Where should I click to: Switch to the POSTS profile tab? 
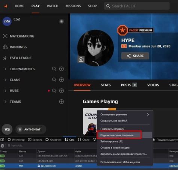pos(129,85)
